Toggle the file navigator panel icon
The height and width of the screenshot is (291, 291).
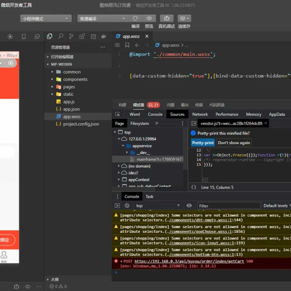coord(194,123)
